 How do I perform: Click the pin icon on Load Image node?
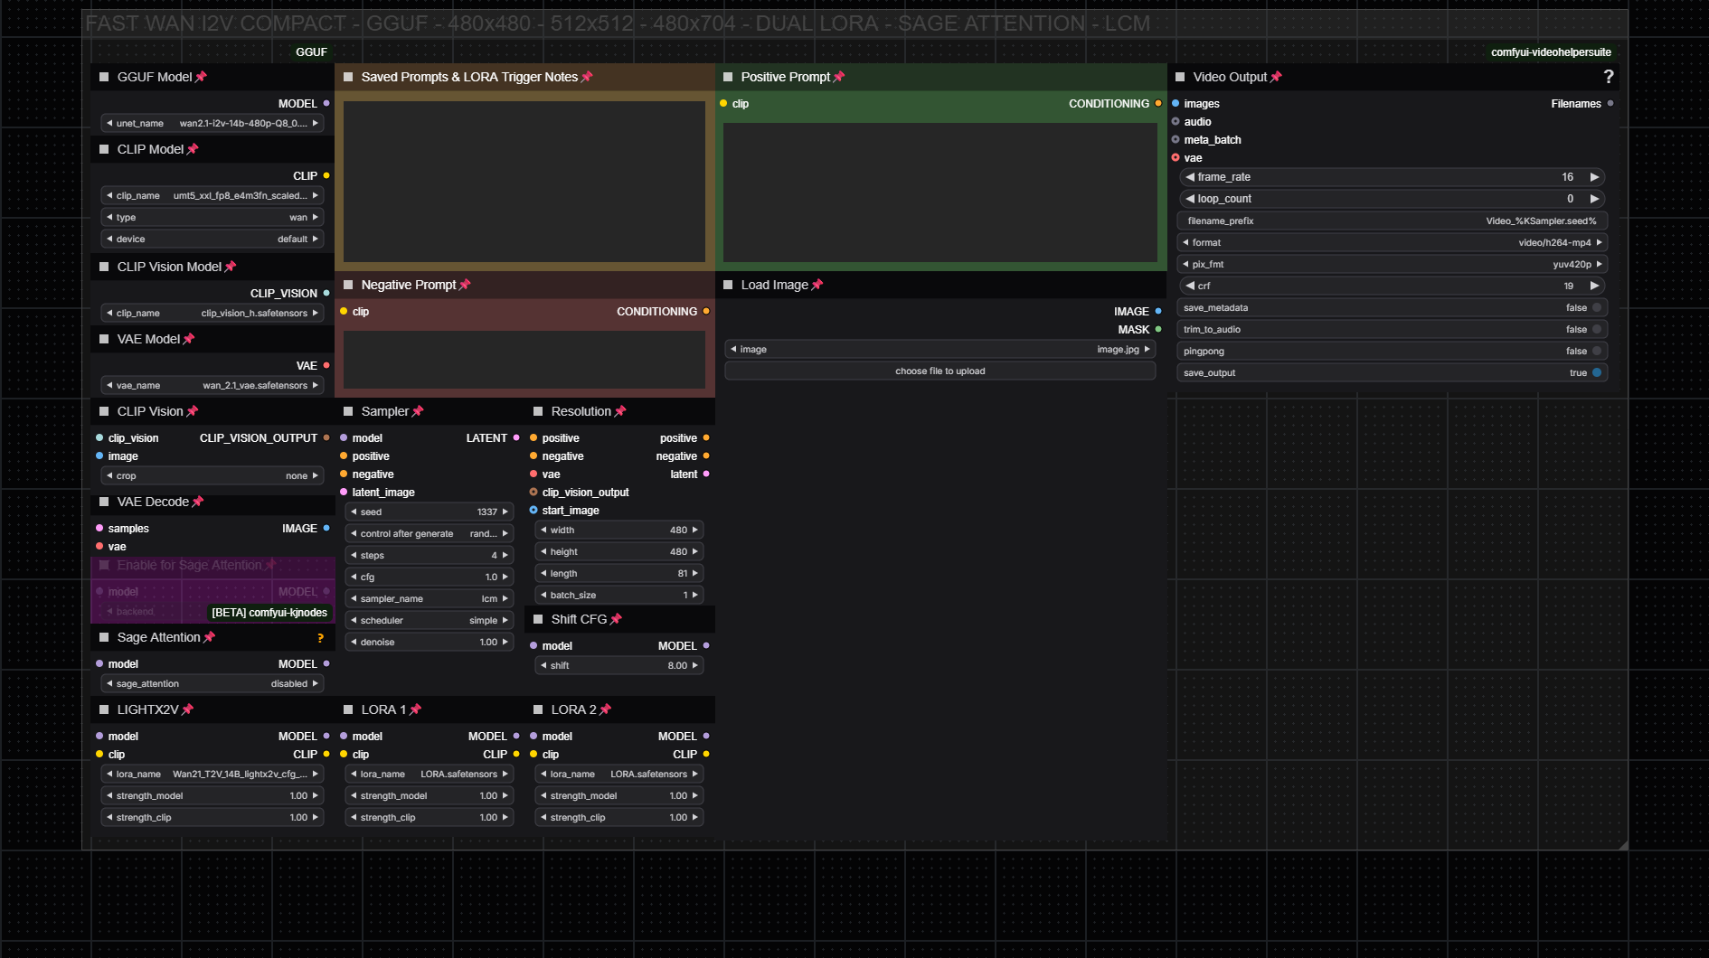[817, 285]
